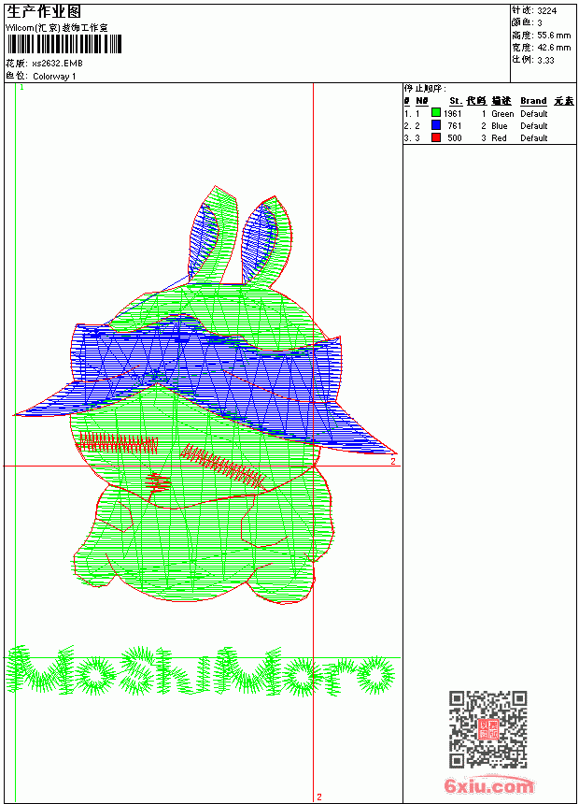Click the production worksheet title heading
This screenshot has width=579, height=804.
44,12
